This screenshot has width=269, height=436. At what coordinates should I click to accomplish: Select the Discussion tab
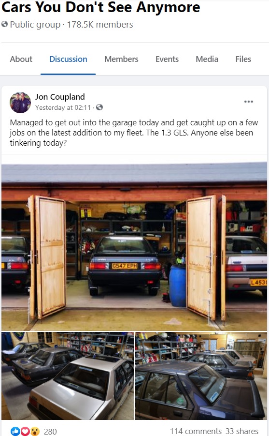pyautogui.click(x=68, y=59)
